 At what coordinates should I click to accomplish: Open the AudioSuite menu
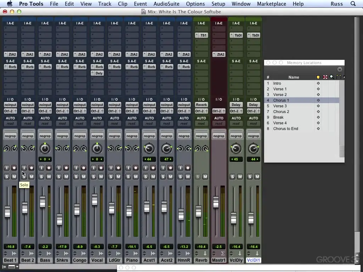pos(166,4)
